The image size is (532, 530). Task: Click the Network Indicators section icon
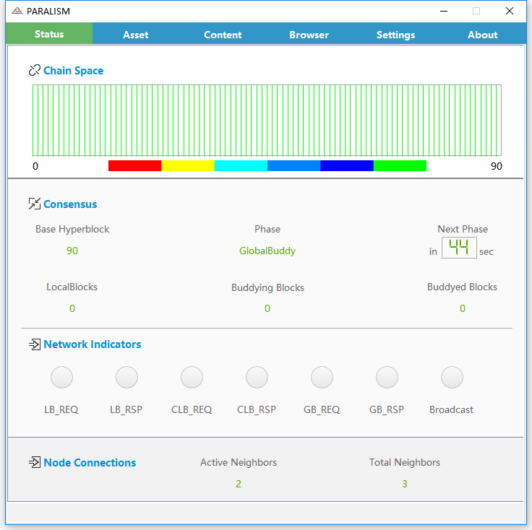(35, 344)
